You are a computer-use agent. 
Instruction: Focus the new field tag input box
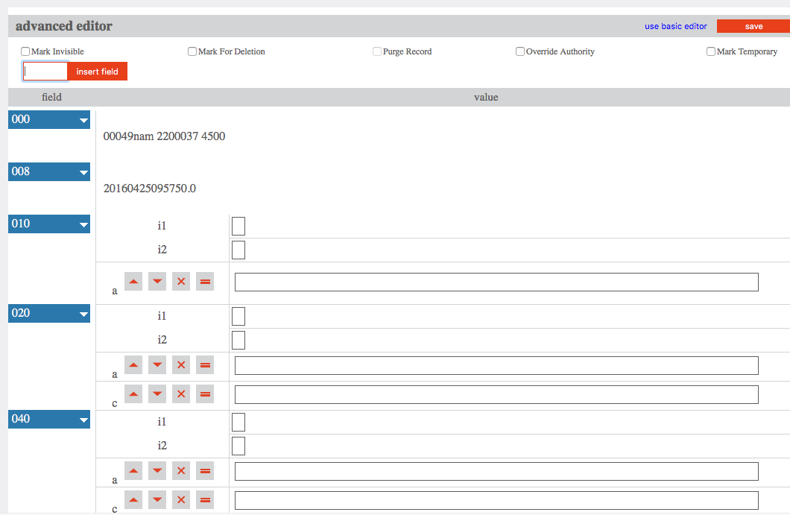pyautogui.click(x=45, y=72)
